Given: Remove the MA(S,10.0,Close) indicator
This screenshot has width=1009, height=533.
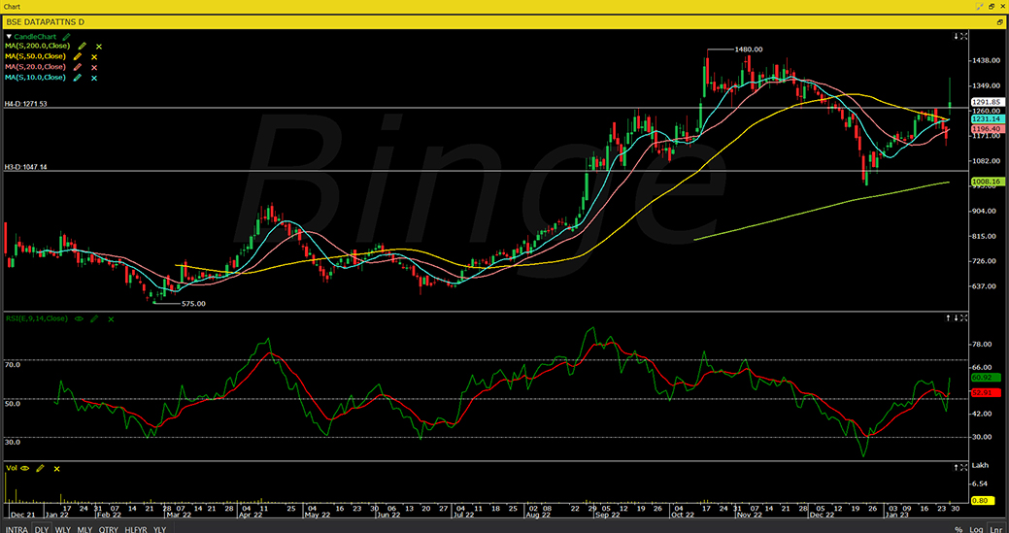Looking at the screenshot, I should click(94, 77).
